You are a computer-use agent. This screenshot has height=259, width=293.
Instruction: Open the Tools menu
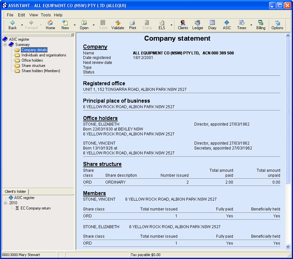pyautogui.click(x=46, y=15)
